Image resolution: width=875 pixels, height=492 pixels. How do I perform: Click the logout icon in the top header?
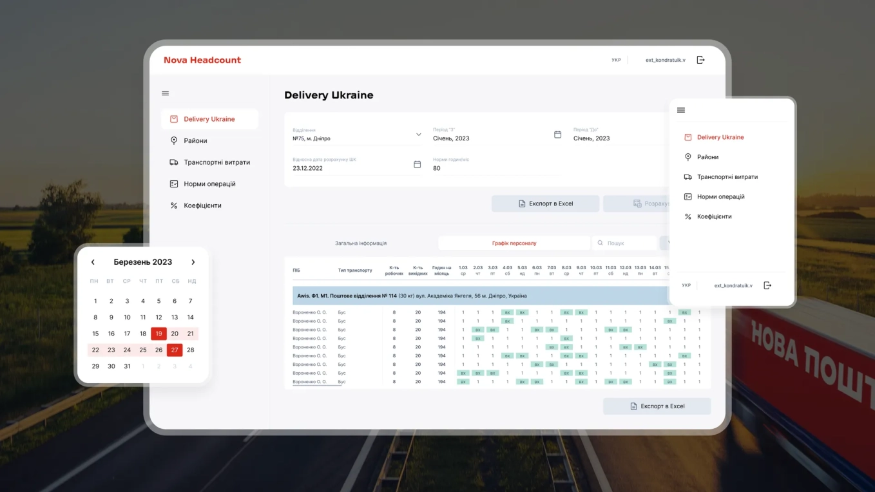tap(701, 60)
